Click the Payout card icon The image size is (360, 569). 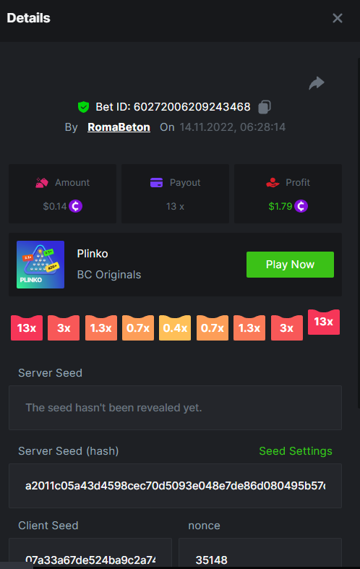(x=156, y=182)
